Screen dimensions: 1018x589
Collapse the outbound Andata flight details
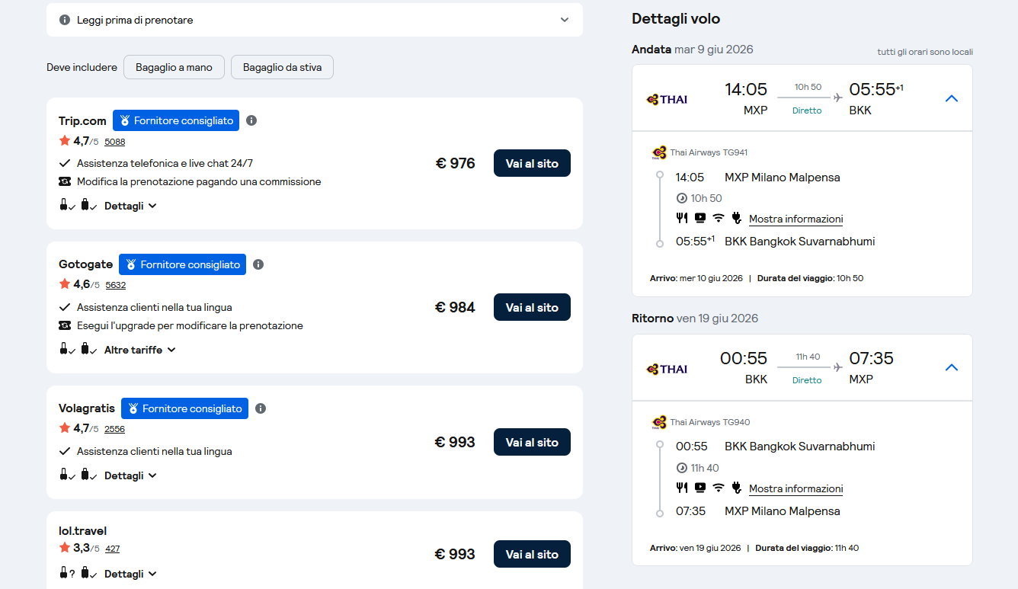click(951, 98)
